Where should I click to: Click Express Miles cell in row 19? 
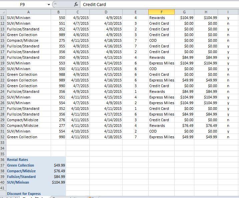tap(162, 63)
